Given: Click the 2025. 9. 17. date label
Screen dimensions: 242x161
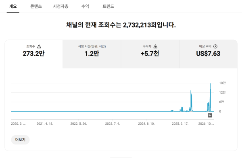Looking at the screenshot, I should 180,123.
